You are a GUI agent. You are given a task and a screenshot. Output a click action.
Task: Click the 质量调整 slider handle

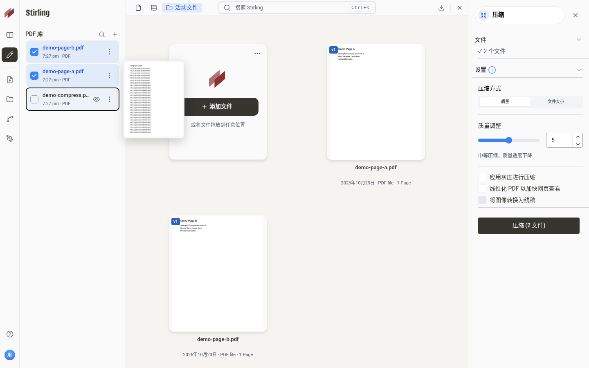pyautogui.click(x=509, y=140)
